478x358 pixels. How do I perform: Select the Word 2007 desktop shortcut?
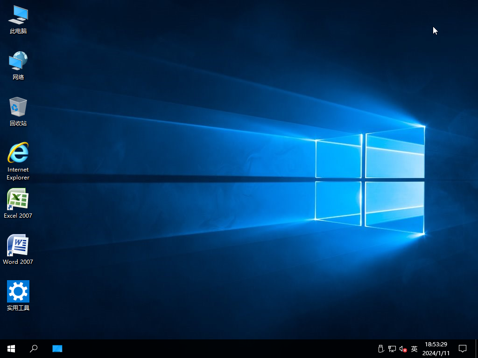[18, 249]
